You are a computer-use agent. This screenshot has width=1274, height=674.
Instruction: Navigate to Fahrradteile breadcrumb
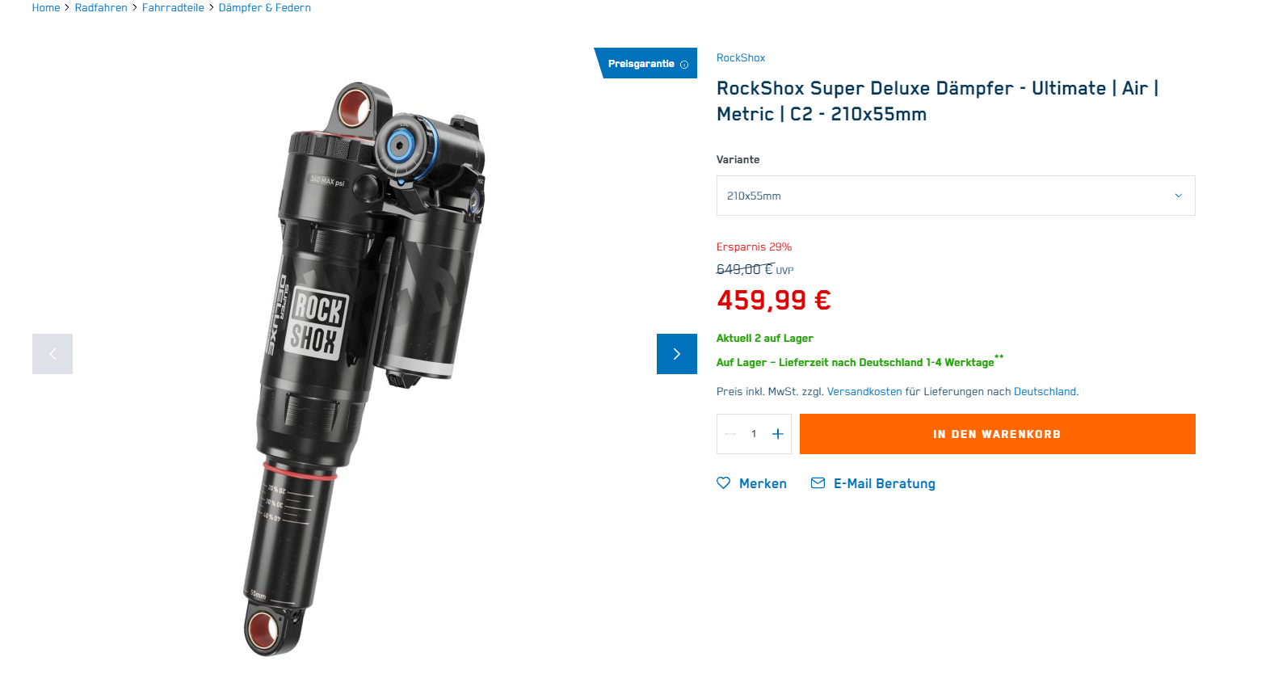(x=173, y=8)
